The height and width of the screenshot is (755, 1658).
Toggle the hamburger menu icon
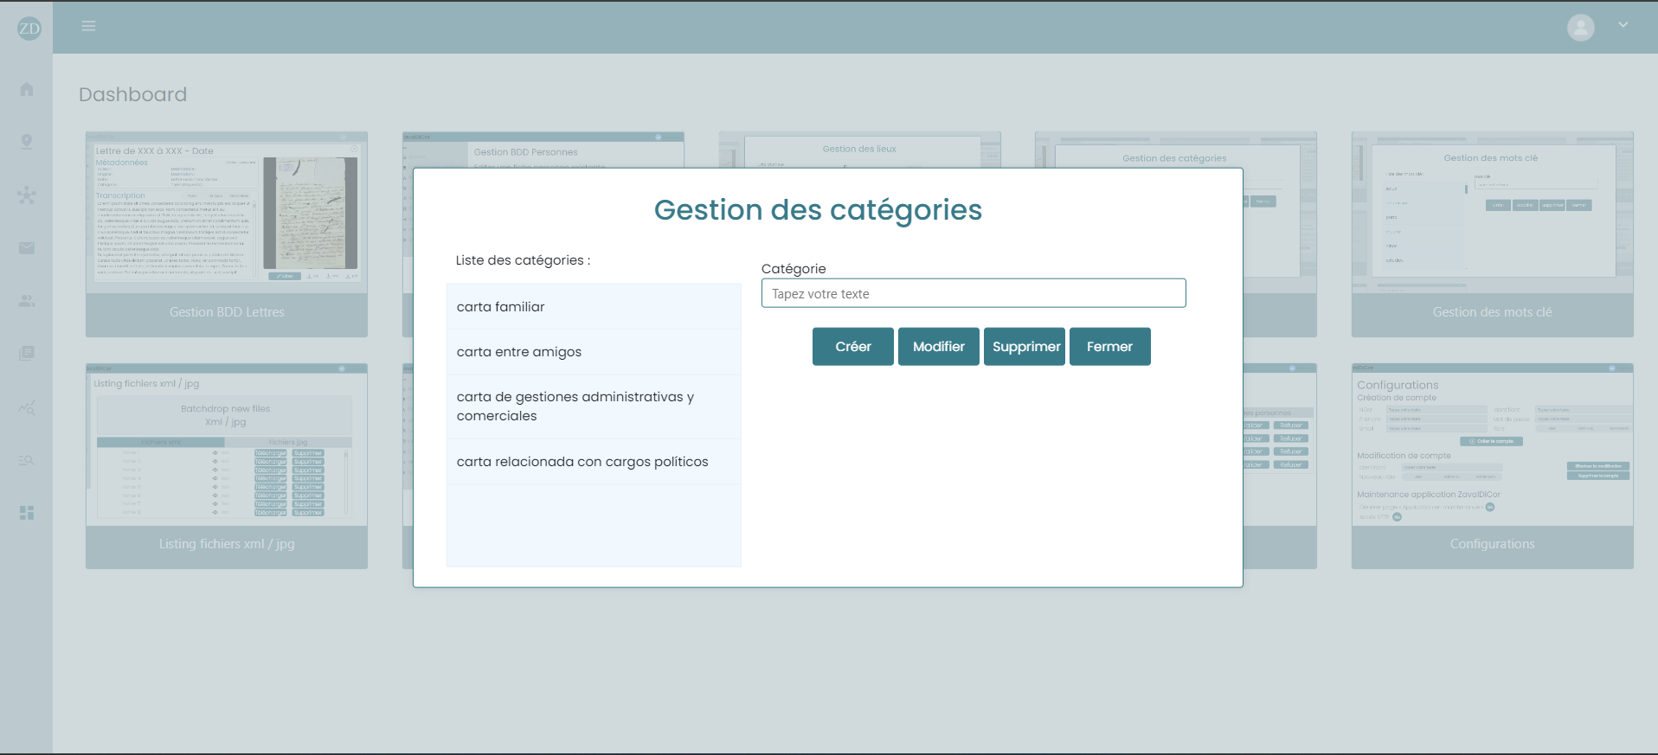click(x=88, y=27)
